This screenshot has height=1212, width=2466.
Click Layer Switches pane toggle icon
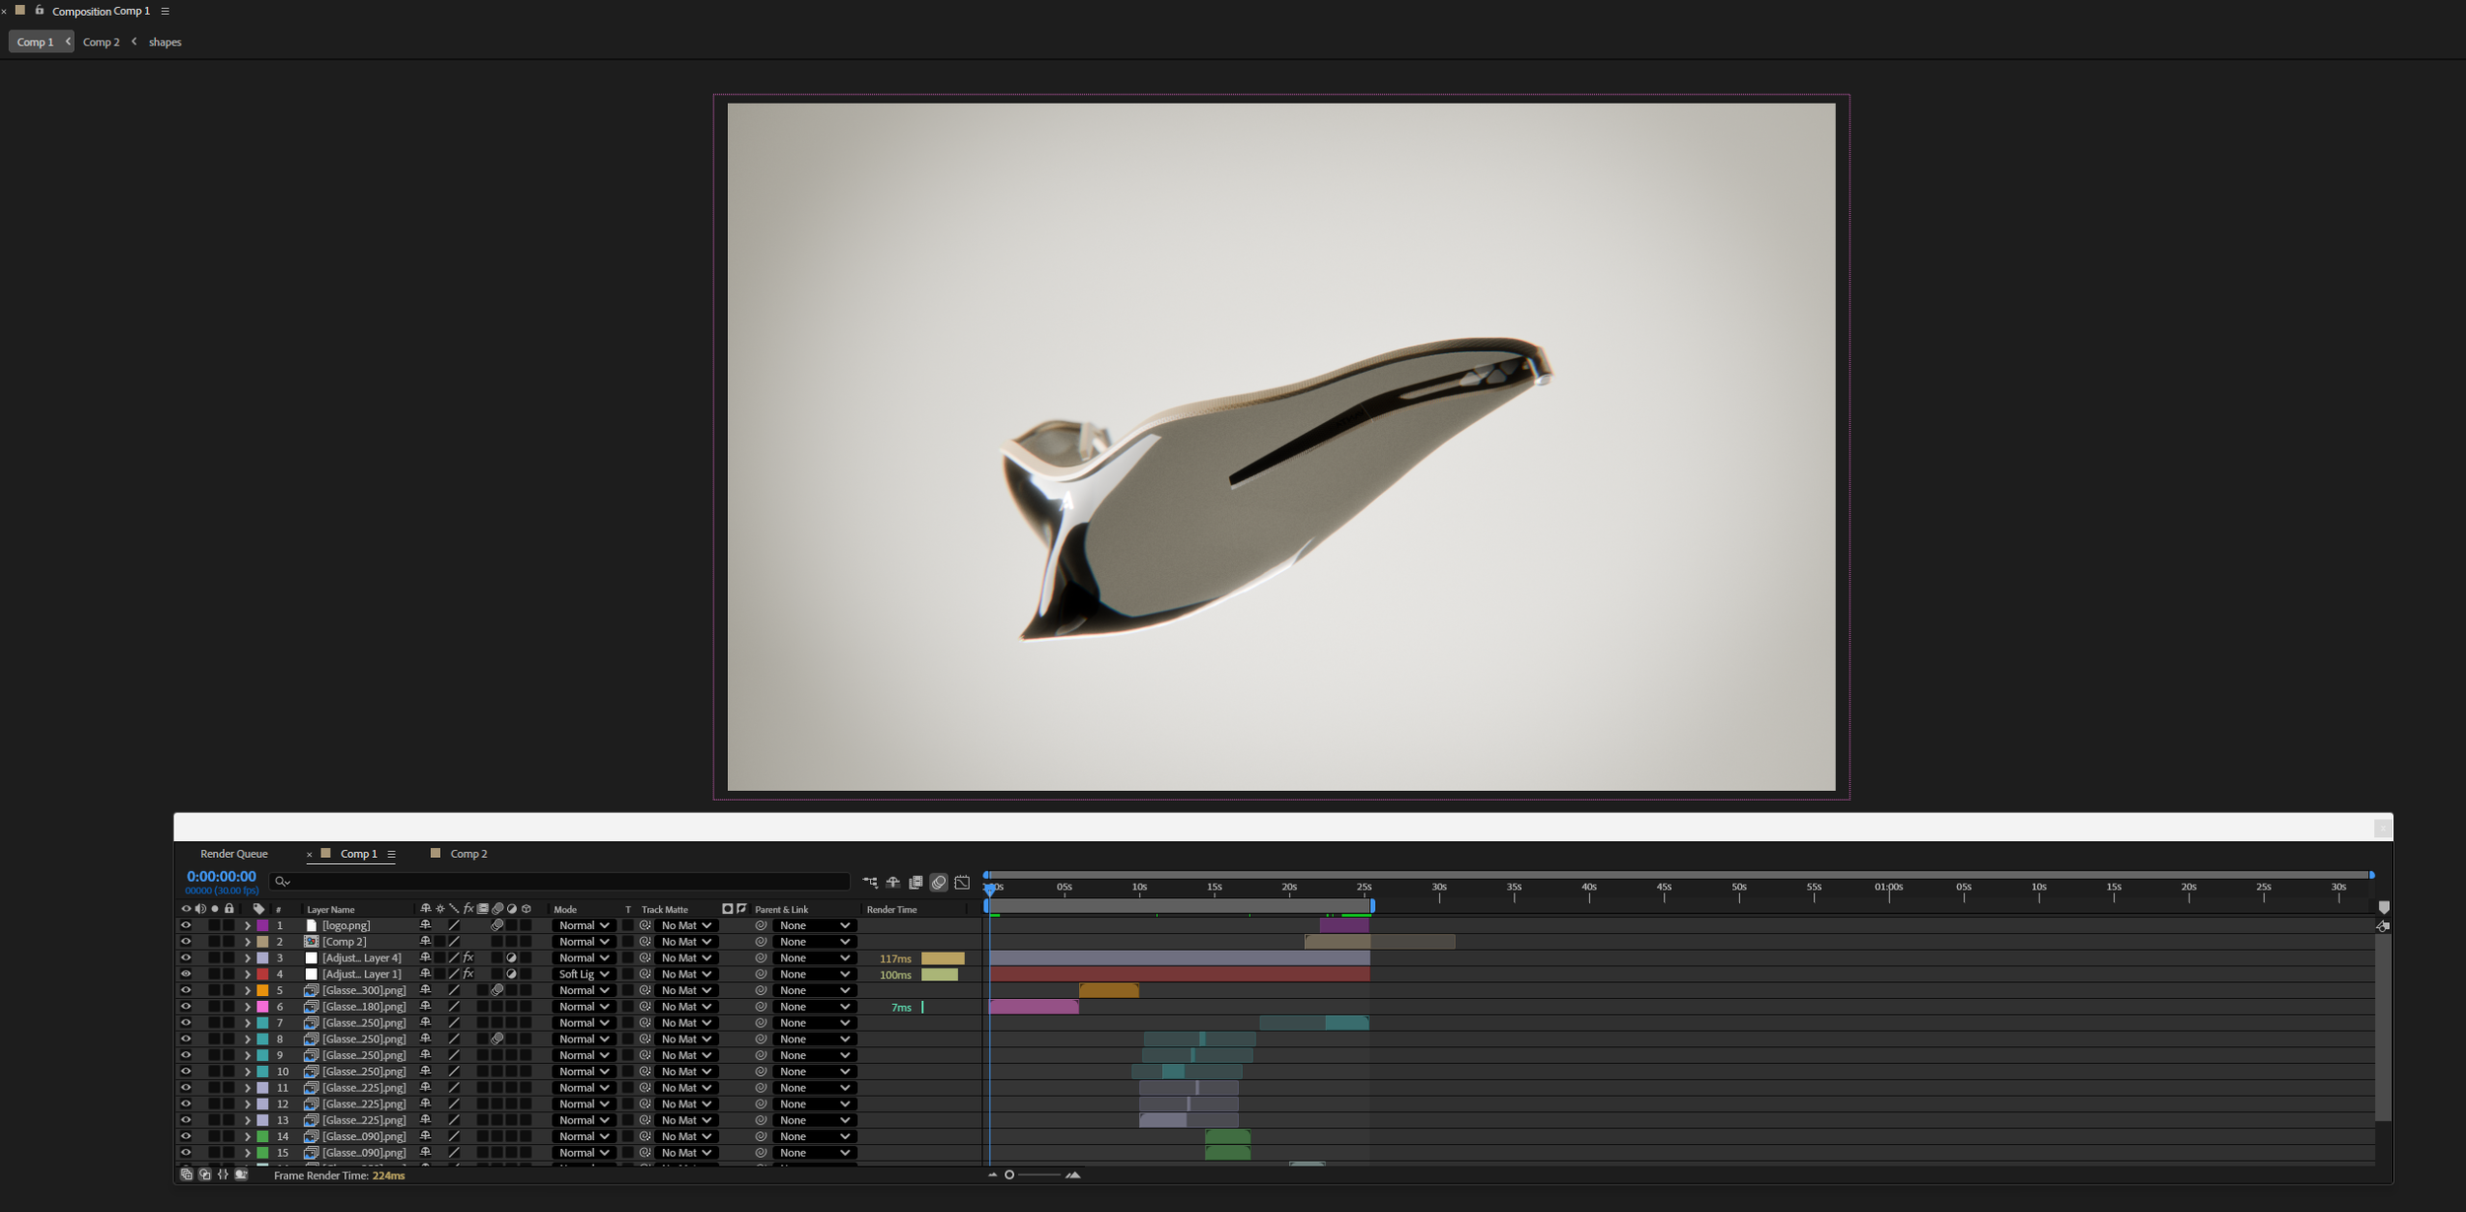[186, 1175]
